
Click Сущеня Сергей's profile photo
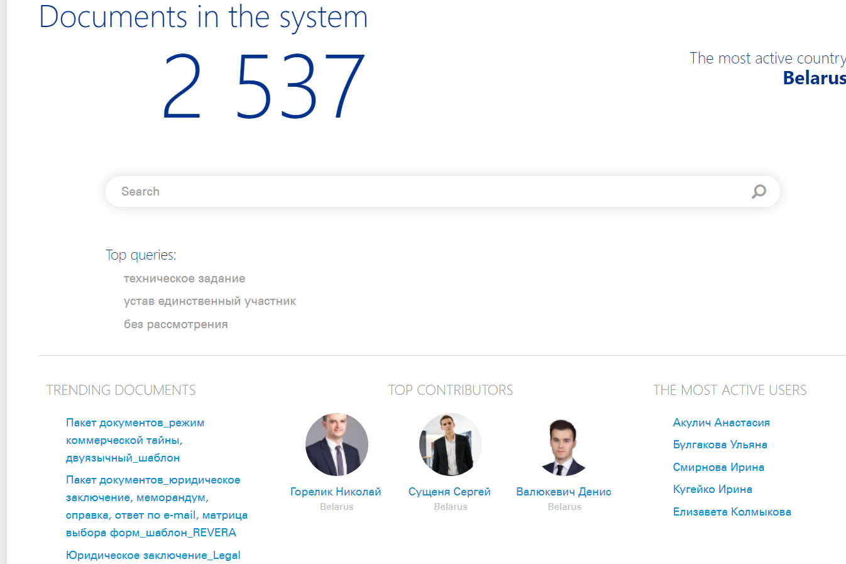click(x=450, y=445)
